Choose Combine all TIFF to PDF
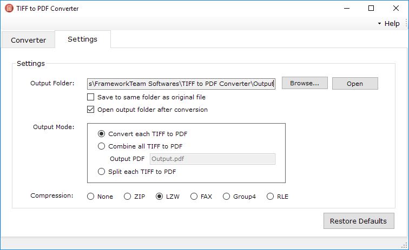 click(x=101, y=146)
